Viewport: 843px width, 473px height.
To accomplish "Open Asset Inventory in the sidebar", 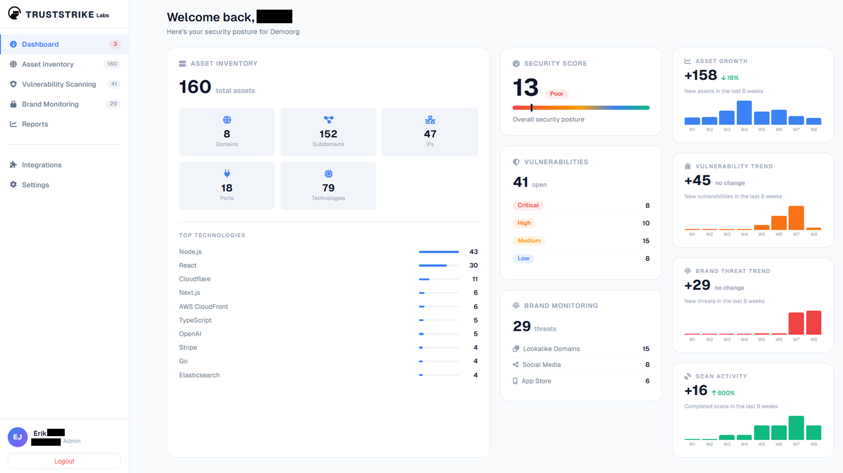I will (65, 64).
